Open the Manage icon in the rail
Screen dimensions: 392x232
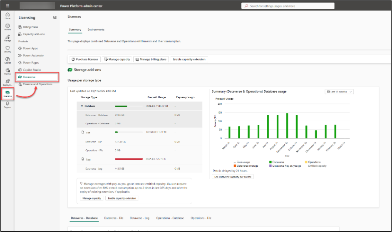pos(7,38)
